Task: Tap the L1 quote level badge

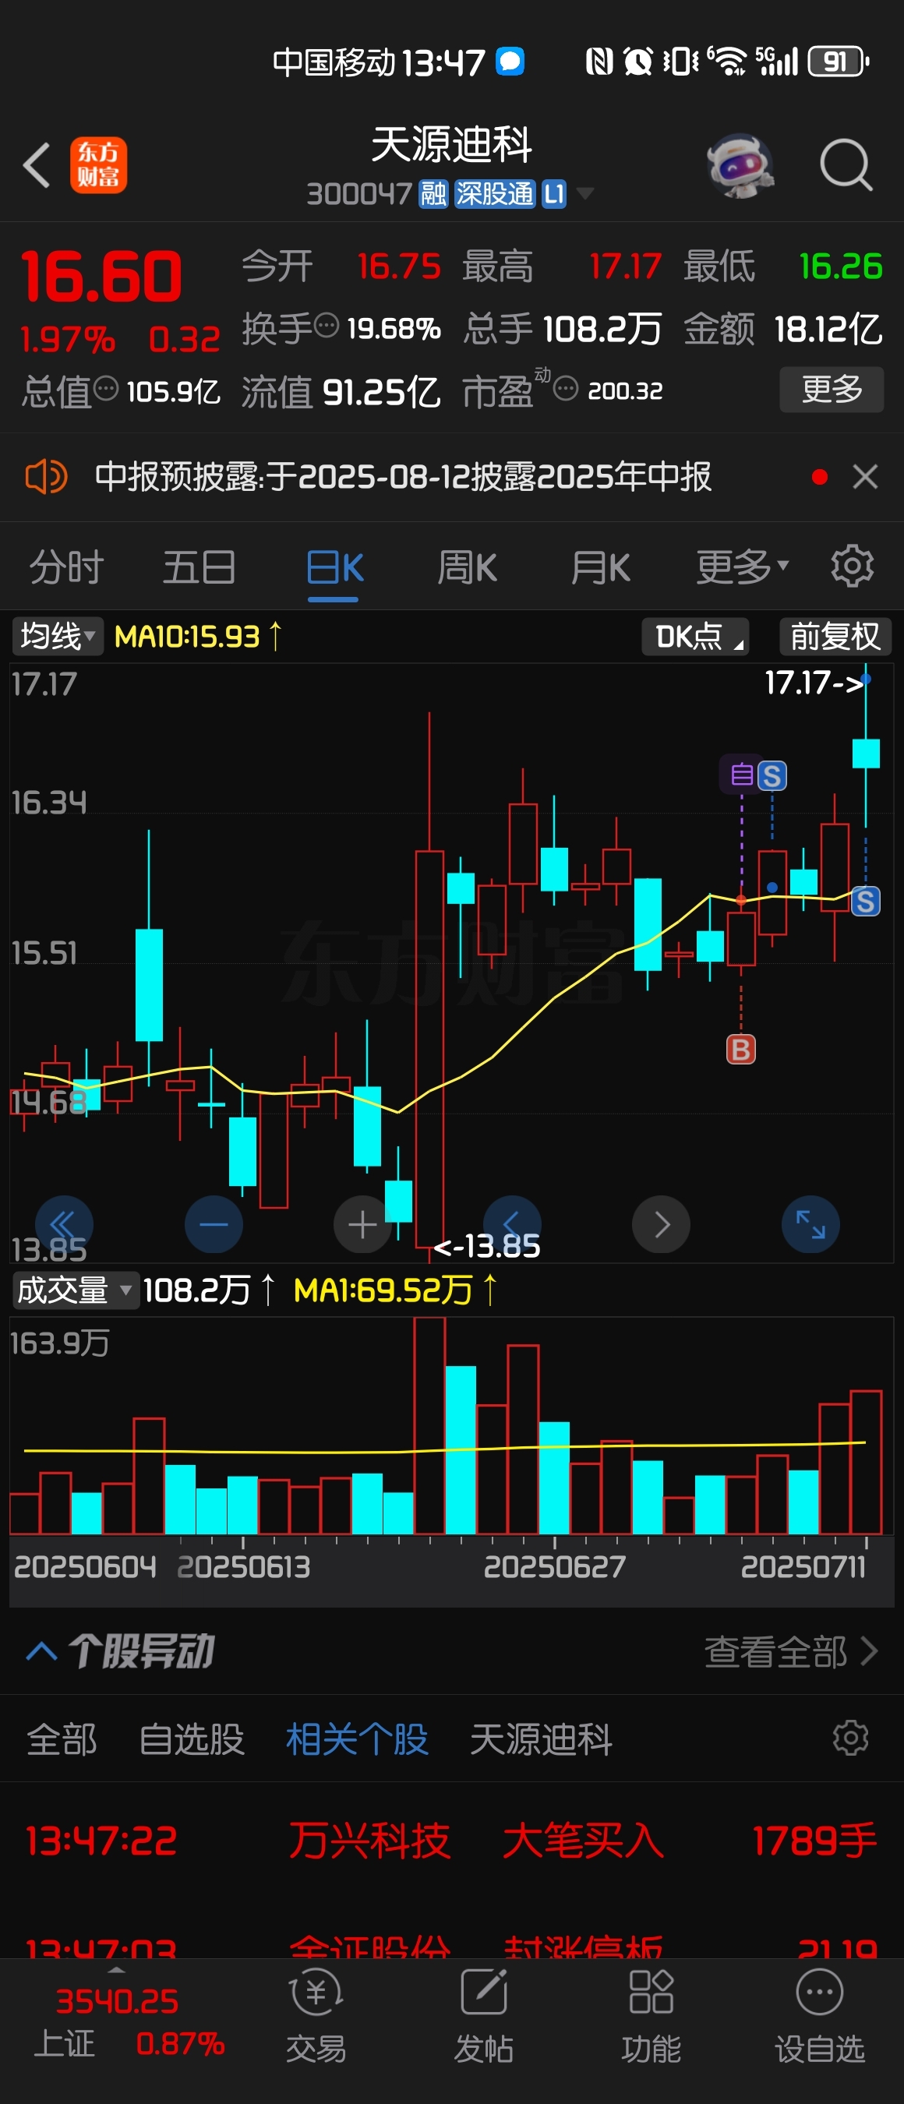Action: (553, 193)
